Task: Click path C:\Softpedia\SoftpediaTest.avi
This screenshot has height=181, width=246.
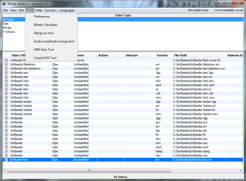Action: click(x=192, y=160)
